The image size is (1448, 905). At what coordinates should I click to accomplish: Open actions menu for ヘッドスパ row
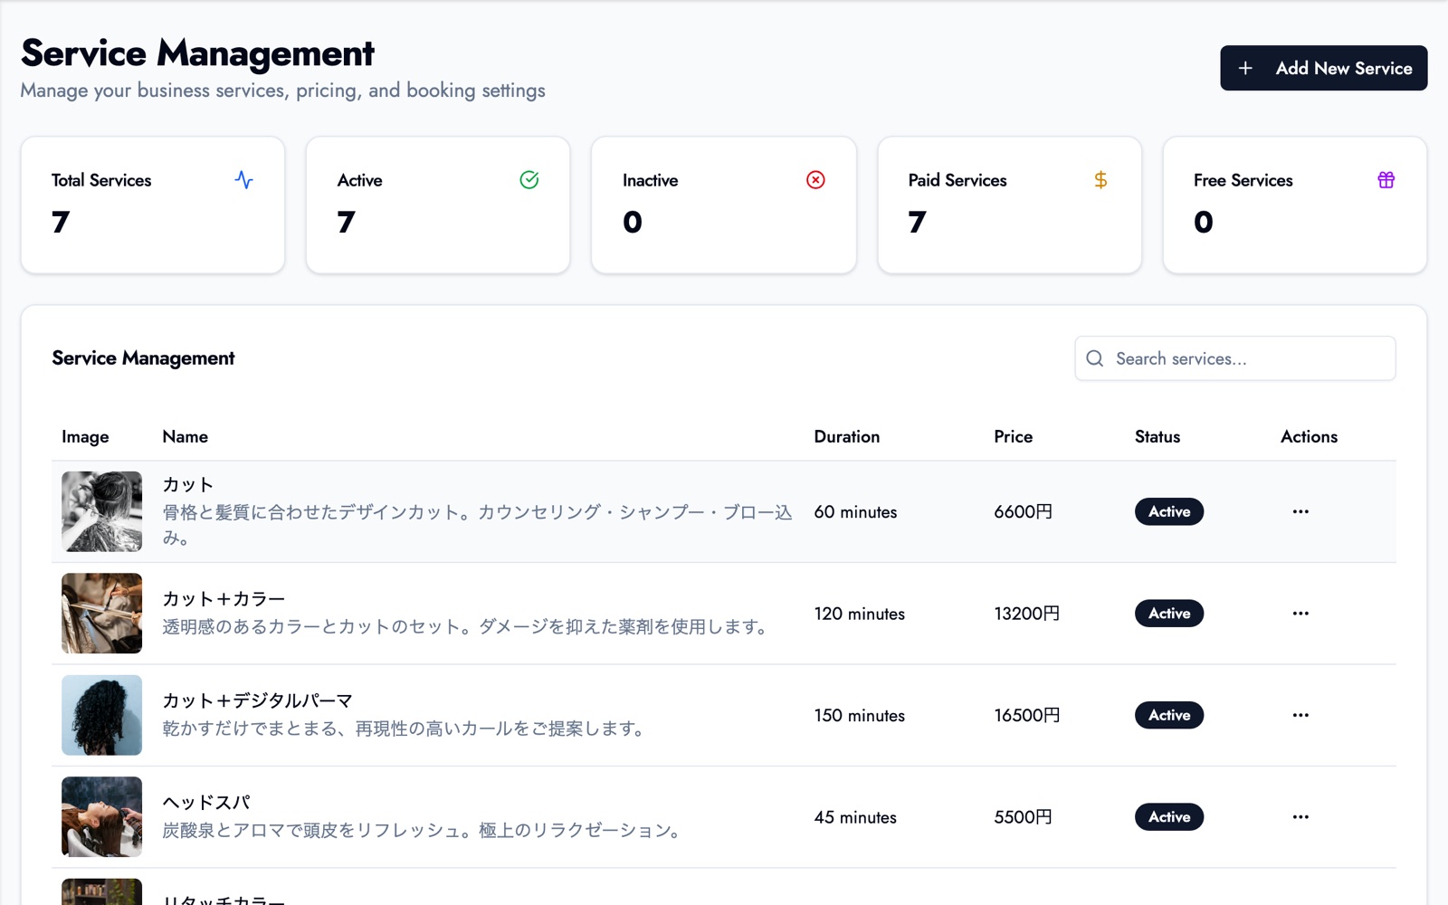[x=1300, y=817]
